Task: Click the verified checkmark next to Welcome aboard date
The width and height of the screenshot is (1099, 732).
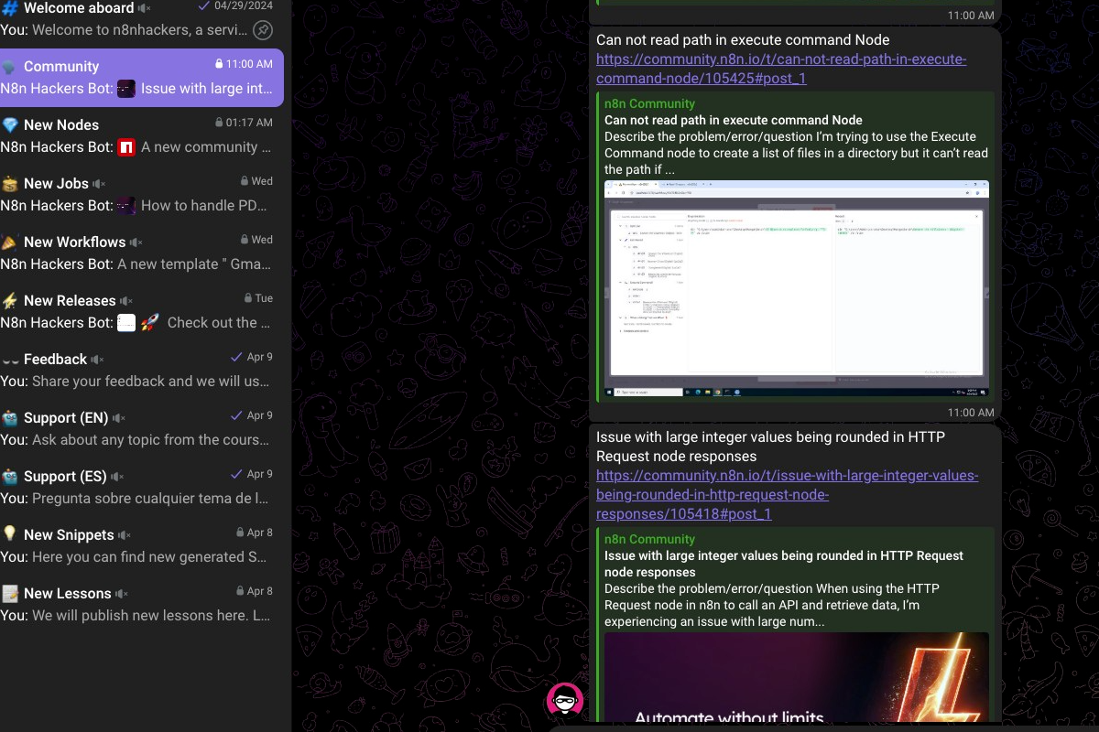Action: (203, 7)
